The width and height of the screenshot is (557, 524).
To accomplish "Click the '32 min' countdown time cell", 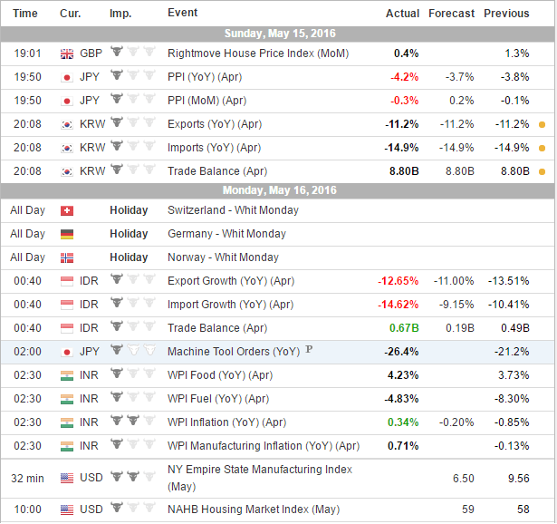I will 27,478.
